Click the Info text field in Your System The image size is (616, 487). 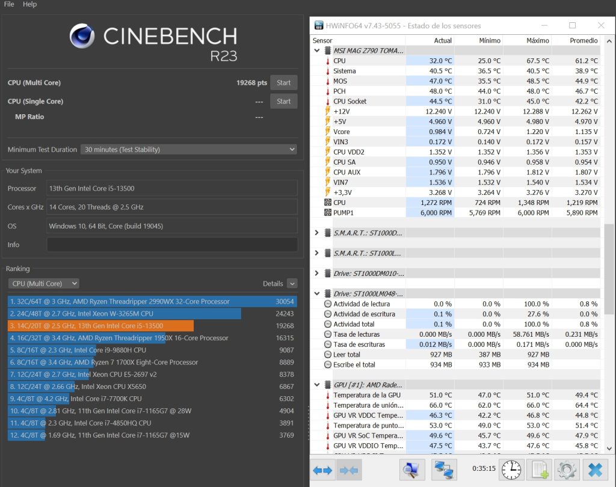pos(172,245)
